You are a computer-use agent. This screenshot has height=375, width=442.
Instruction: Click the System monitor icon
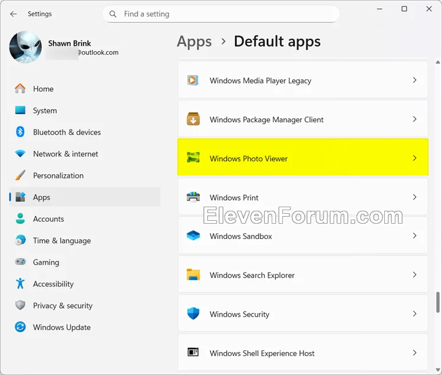[20, 110]
